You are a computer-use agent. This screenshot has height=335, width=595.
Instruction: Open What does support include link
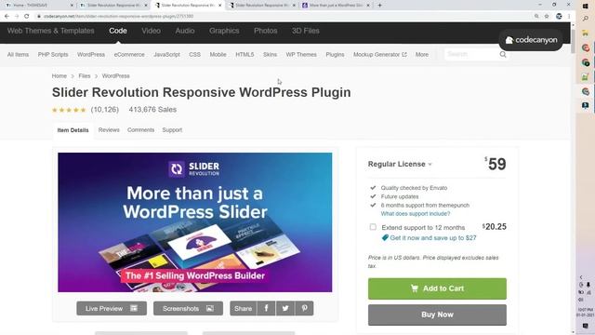tap(416, 214)
